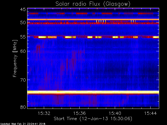Click the 60 frequency tick label
Image resolution: width=167 pixels, height=125 pixels.
pyautogui.click(x=23, y=51)
